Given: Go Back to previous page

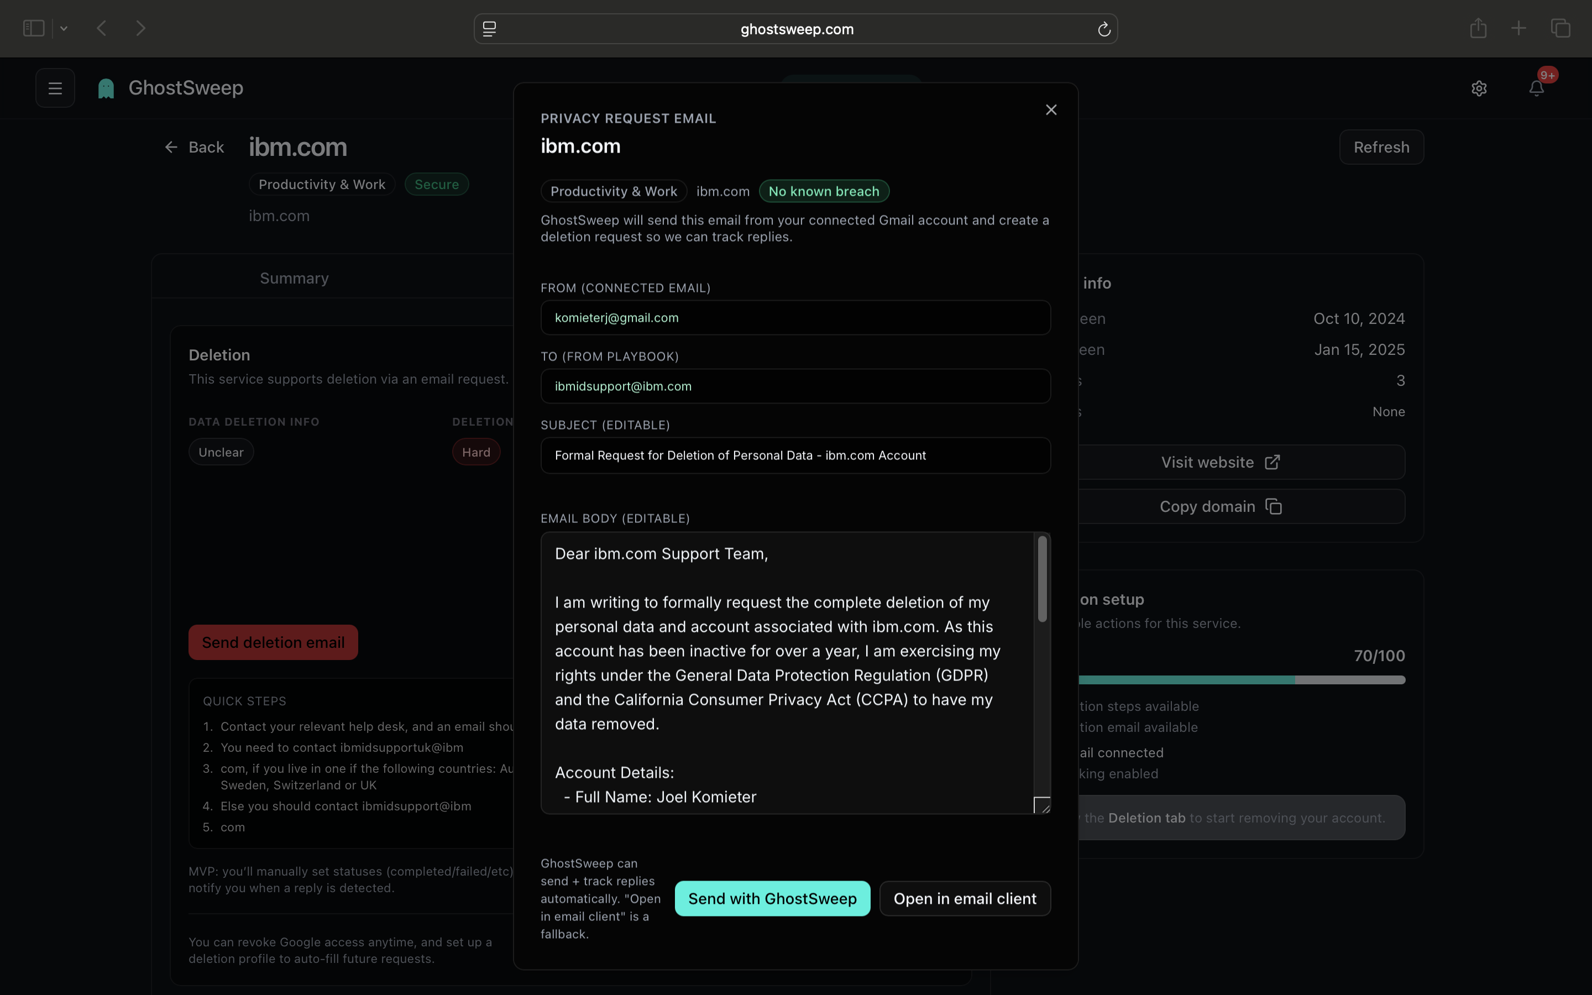Looking at the screenshot, I should pos(195,148).
